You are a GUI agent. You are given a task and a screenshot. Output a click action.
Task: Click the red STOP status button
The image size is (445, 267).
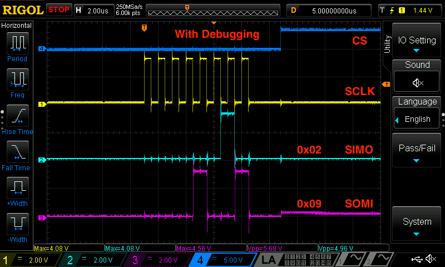(x=59, y=9)
